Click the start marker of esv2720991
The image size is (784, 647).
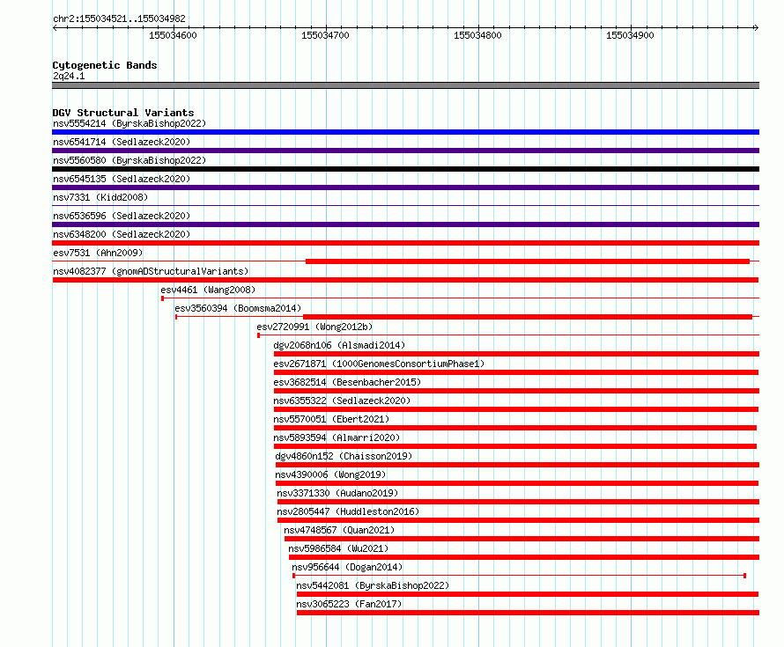point(258,335)
